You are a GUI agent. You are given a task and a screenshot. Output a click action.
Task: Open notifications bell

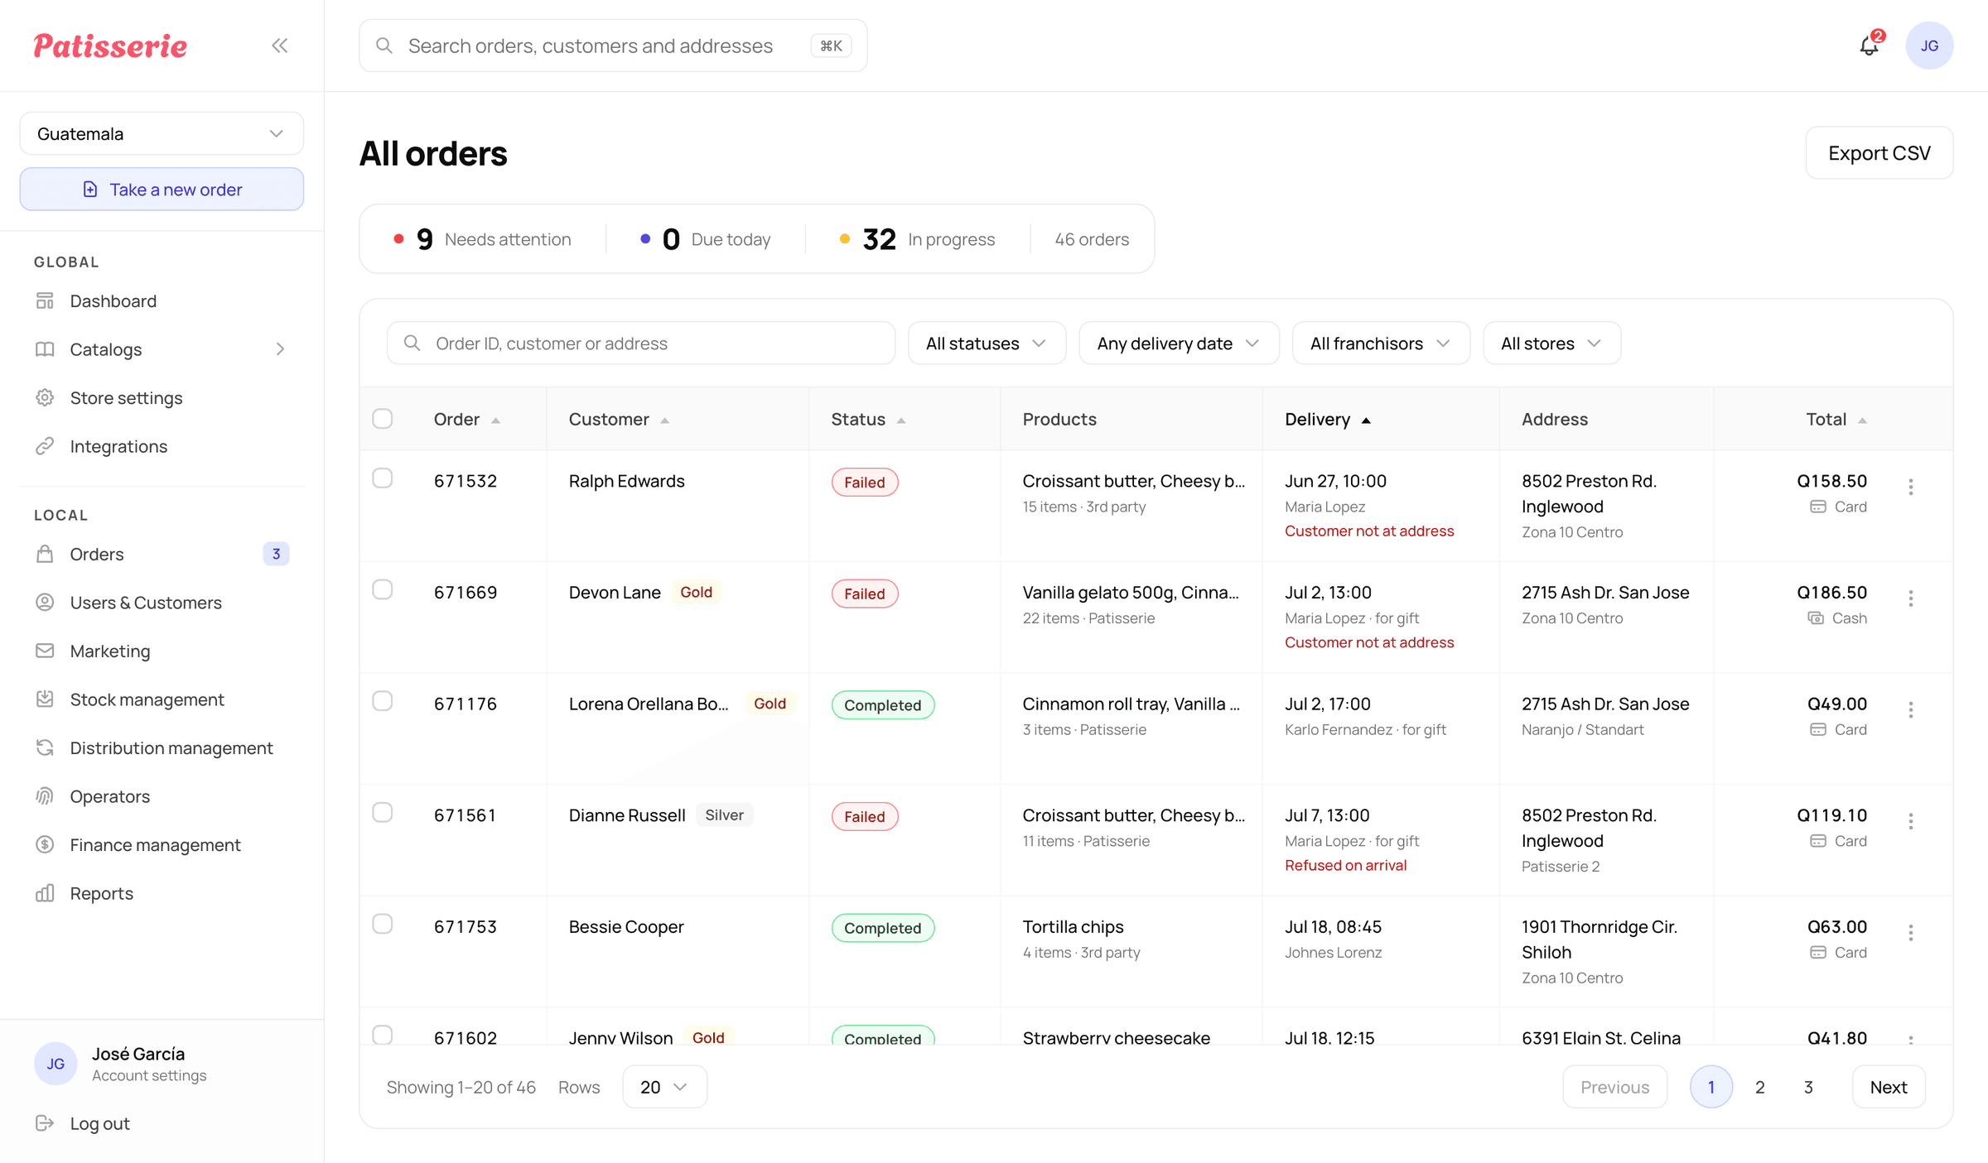pos(1870,46)
